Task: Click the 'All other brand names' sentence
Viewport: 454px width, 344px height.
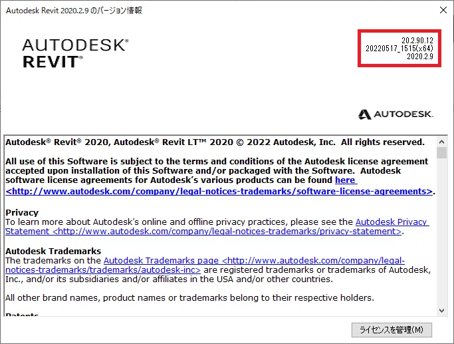Action: click(x=189, y=297)
